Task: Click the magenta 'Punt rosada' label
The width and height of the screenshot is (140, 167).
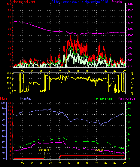Action: [126, 98]
